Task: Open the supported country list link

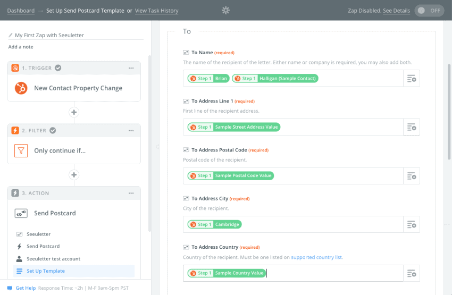Action: tap(316, 257)
